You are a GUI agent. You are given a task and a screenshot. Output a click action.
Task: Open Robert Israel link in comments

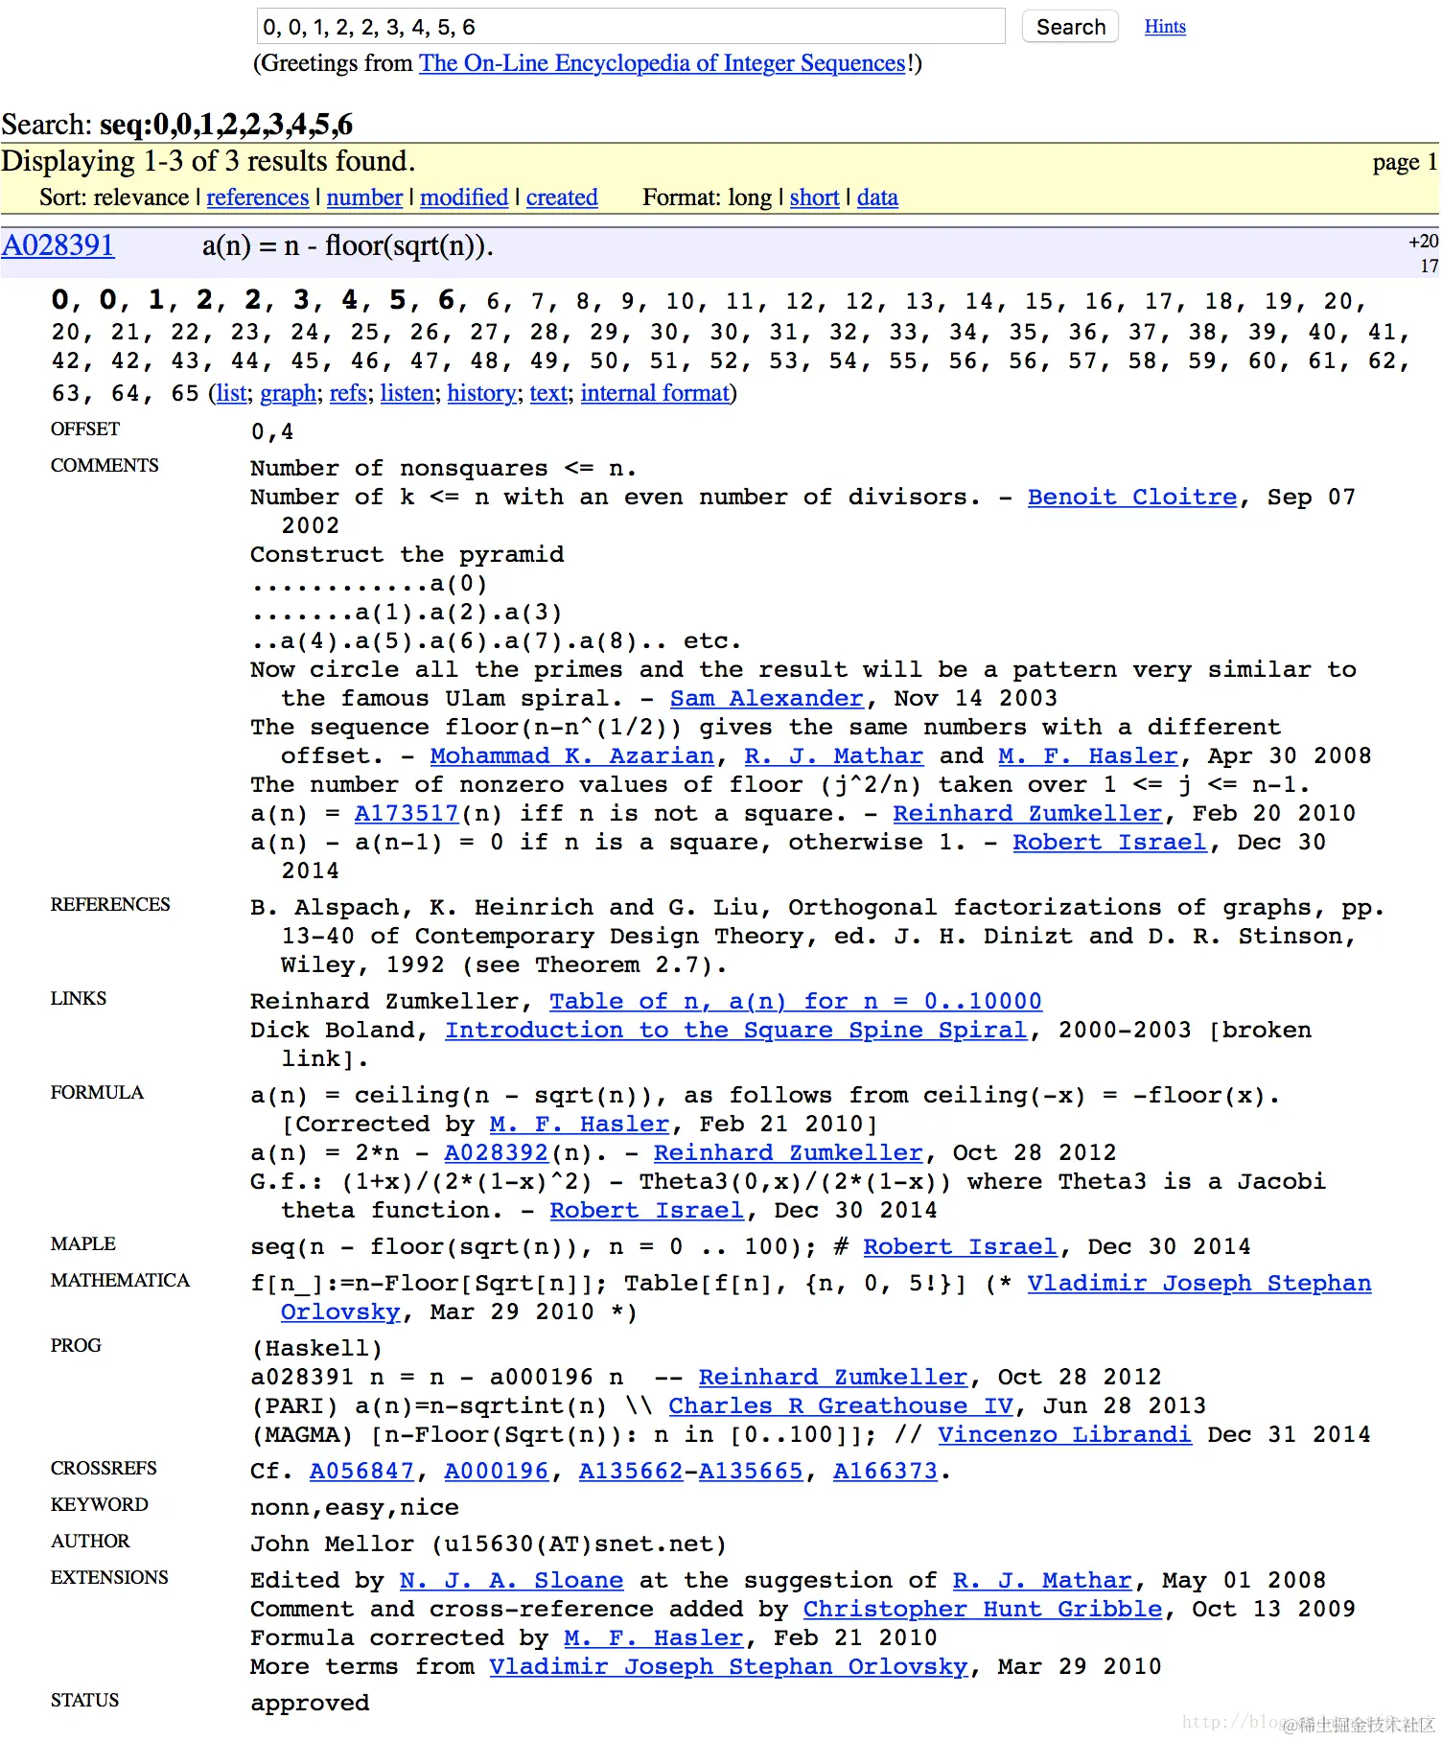1110,843
